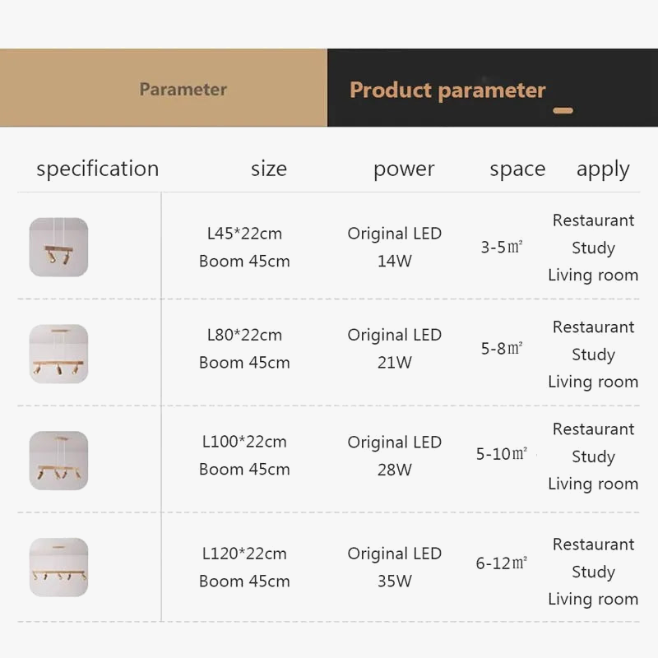Select the power column header
This screenshot has width=658, height=658.
[404, 169]
